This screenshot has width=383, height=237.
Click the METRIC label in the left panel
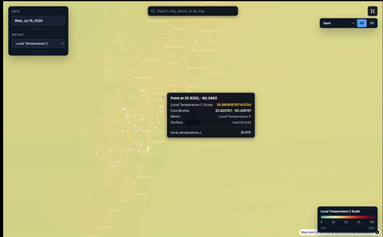tap(18, 35)
